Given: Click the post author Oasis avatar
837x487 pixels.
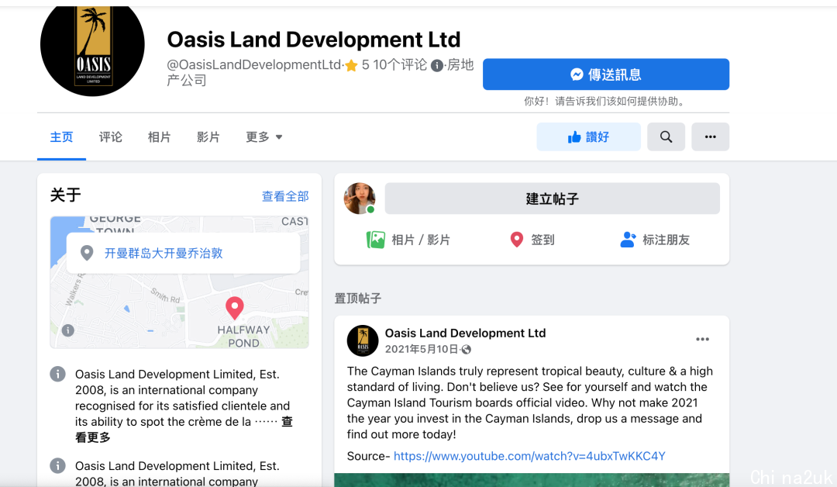Looking at the screenshot, I should click(x=363, y=340).
